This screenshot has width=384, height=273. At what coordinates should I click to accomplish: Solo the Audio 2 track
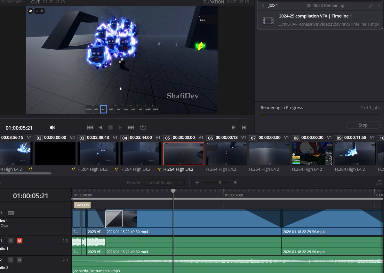coord(11,260)
